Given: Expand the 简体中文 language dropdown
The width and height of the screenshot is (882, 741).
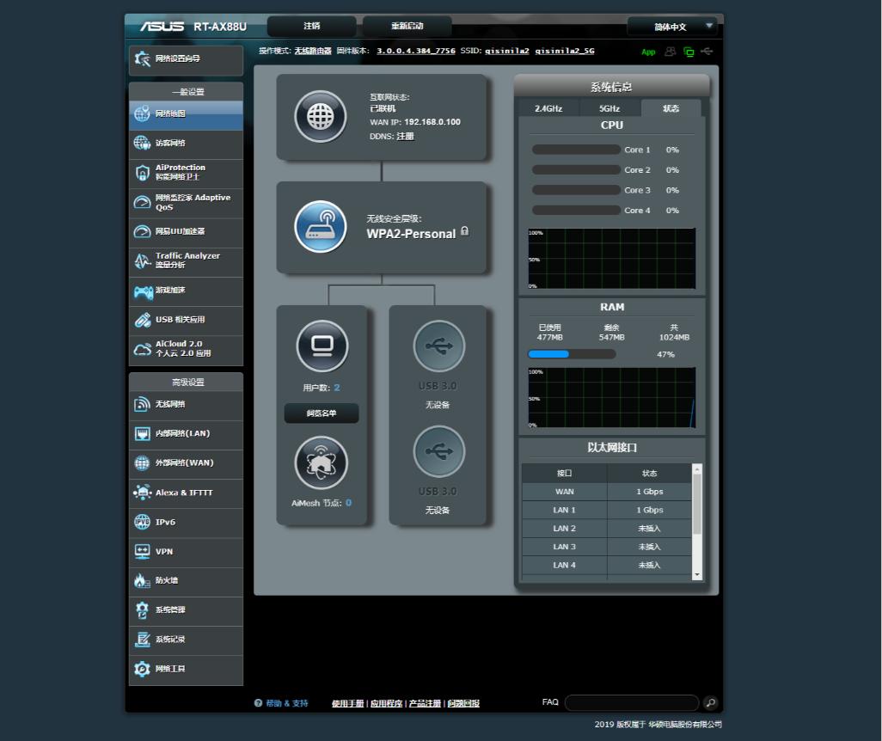Looking at the screenshot, I should click(x=671, y=27).
